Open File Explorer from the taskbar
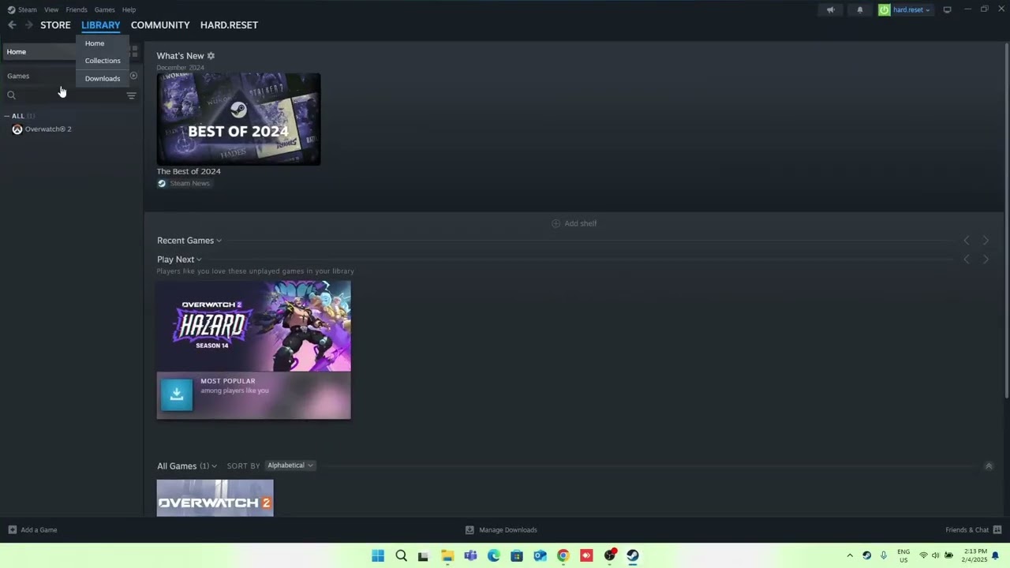 [447, 555]
